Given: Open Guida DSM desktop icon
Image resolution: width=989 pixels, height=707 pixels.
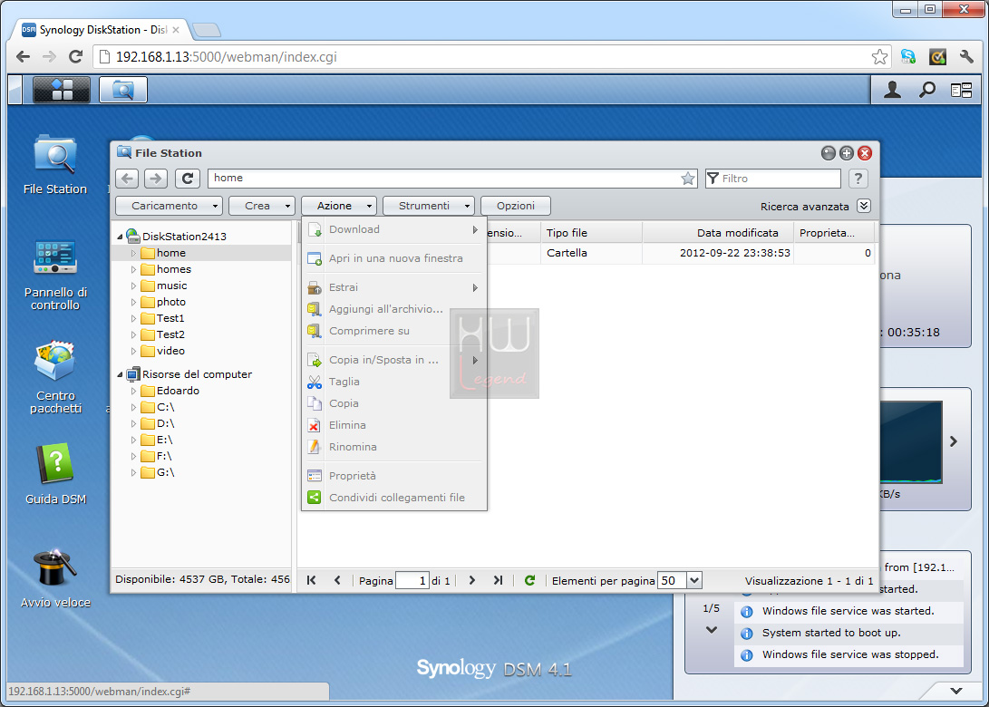Looking at the screenshot, I should point(55,474).
